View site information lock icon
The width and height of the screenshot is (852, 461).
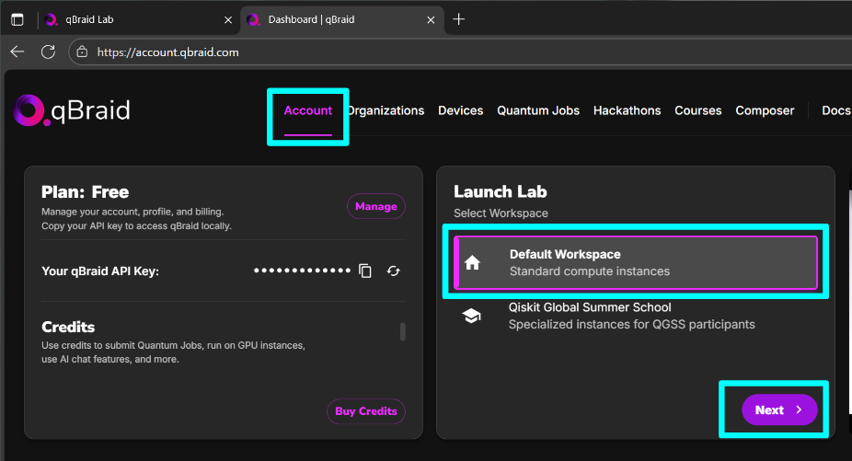(82, 52)
